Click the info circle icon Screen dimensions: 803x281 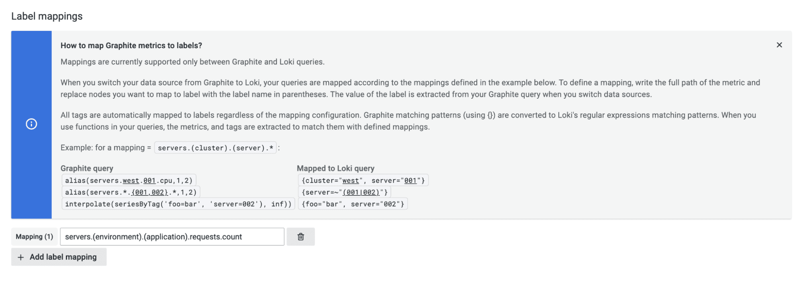pyautogui.click(x=31, y=124)
